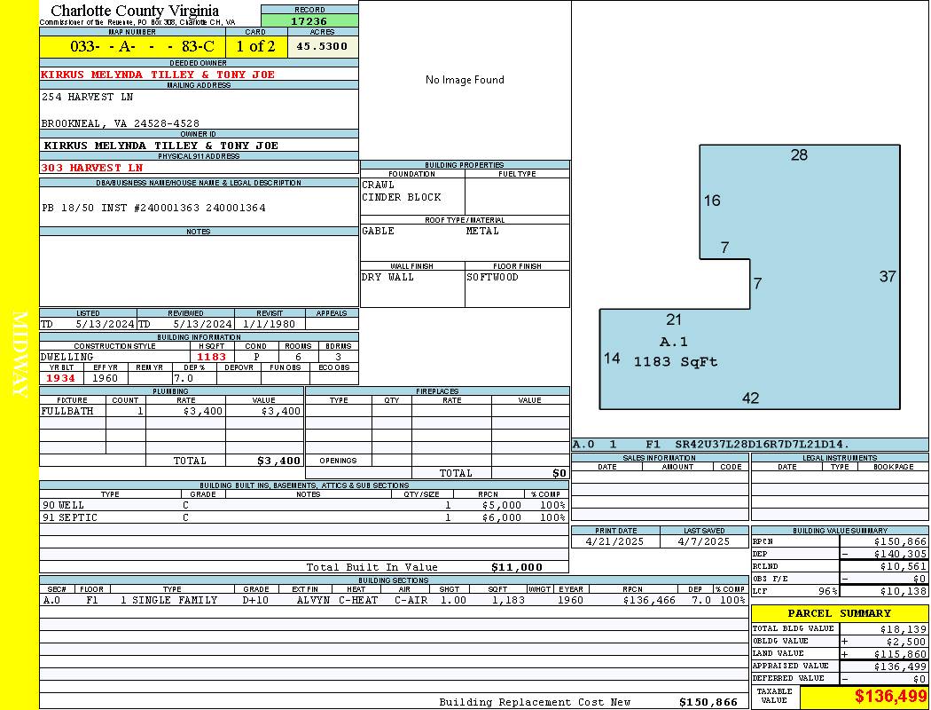Screen dimensions: 931x710
Task: Select the taxable value $136,499
Action: [x=890, y=697]
